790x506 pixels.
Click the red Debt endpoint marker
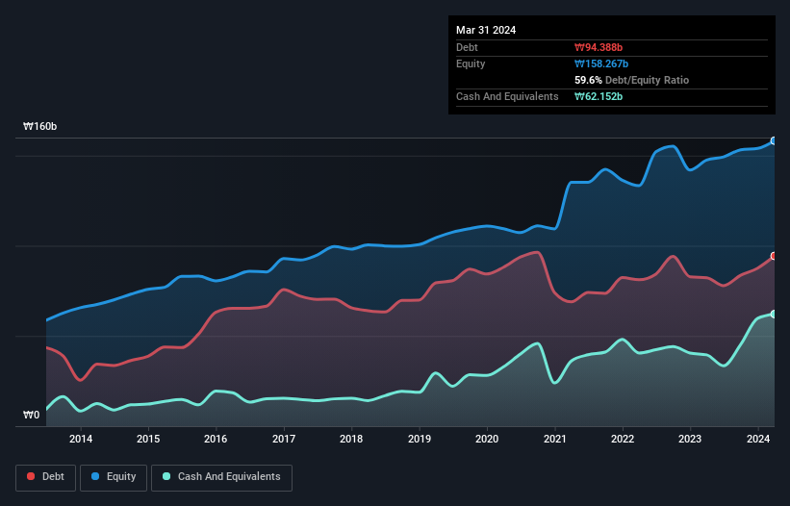coord(774,256)
